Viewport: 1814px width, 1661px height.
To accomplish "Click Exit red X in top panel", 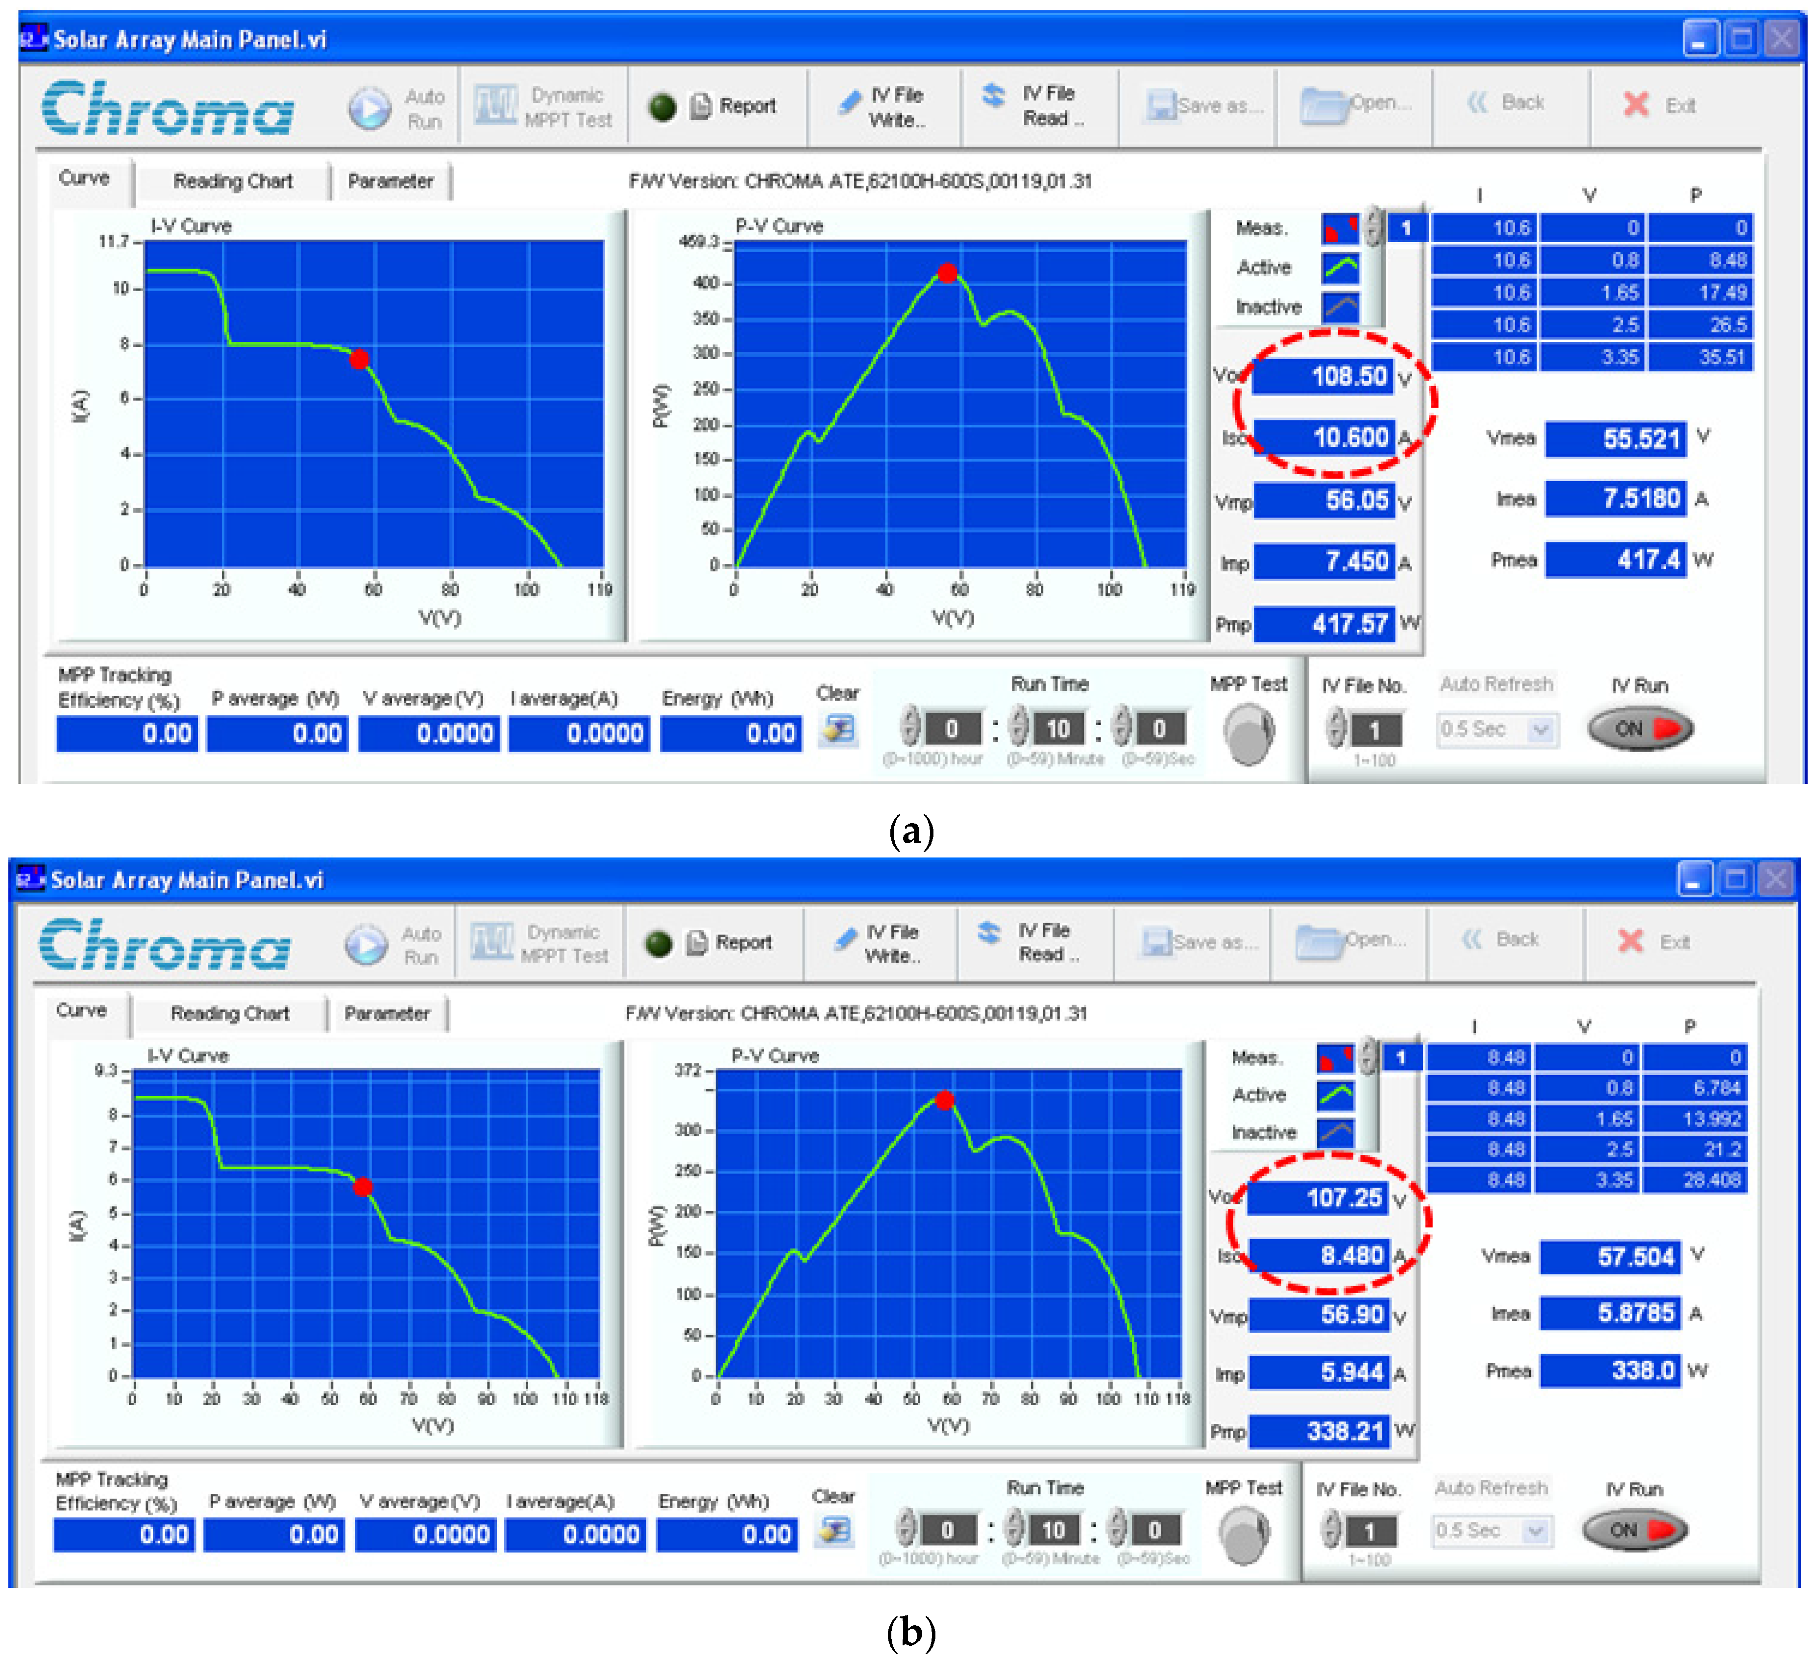I will [x=1636, y=105].
